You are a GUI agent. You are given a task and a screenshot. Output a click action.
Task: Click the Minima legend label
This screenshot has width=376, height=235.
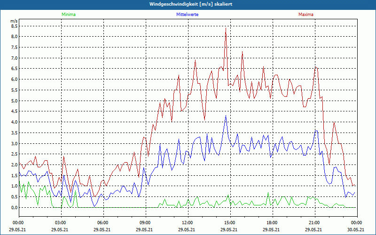pyautogui.click(x=68, y=15)
